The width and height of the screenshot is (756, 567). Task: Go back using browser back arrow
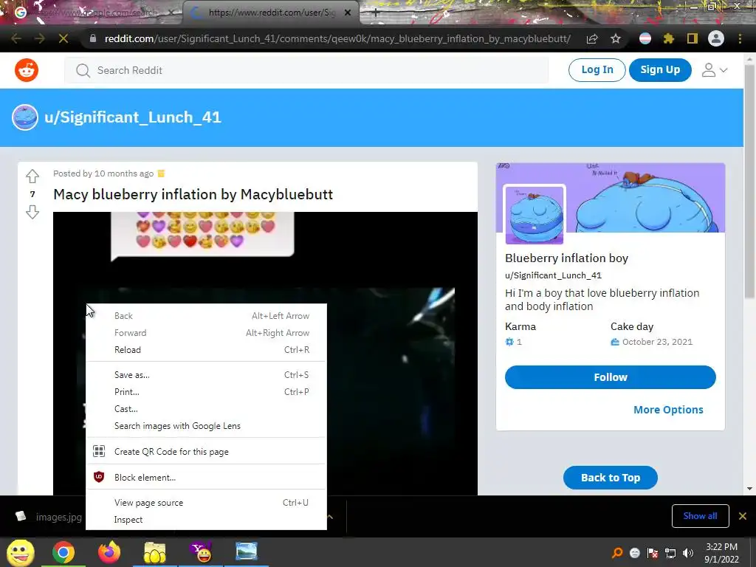16,38
